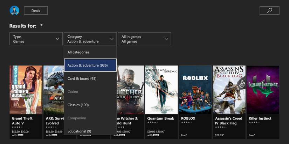Click the Grand Theft Auto V title
Screen dimensions: 289x144
[x=22, y=121]
